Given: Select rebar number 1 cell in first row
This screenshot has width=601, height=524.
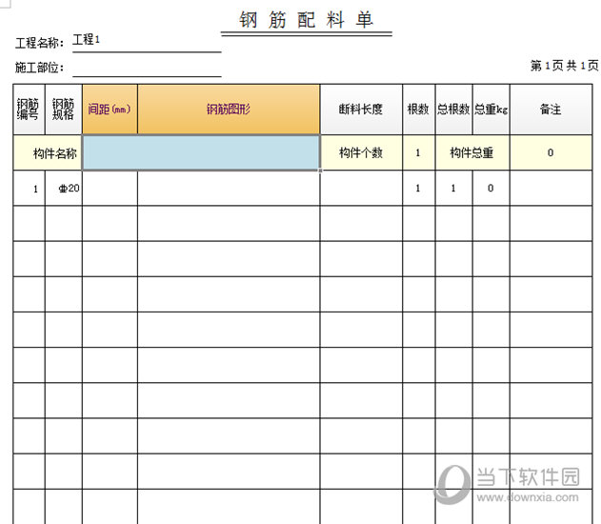Looking at the screenshot, I should (29, 189).
